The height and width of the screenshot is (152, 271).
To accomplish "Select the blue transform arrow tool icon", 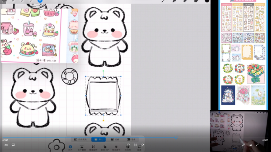I will click(x=40, y=1).
